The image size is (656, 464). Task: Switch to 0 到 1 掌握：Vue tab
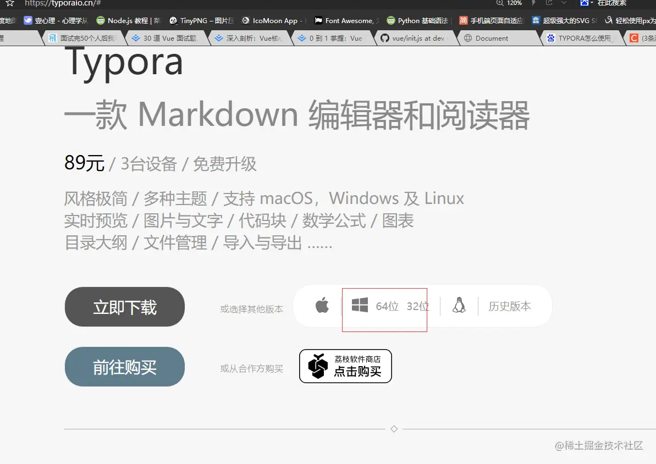coord(332,38)
